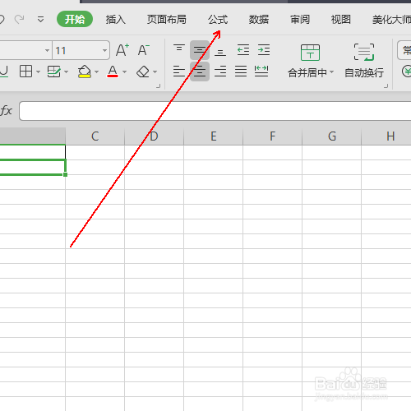Click the draw border table icon
This screenshot has height=411, width=411.
[53, 72]
